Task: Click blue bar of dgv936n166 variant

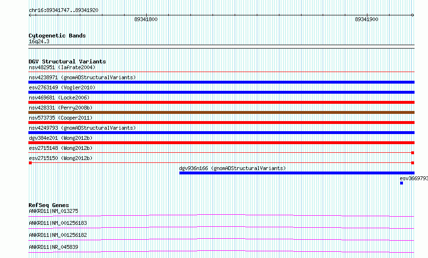Action: coord(297,173)
